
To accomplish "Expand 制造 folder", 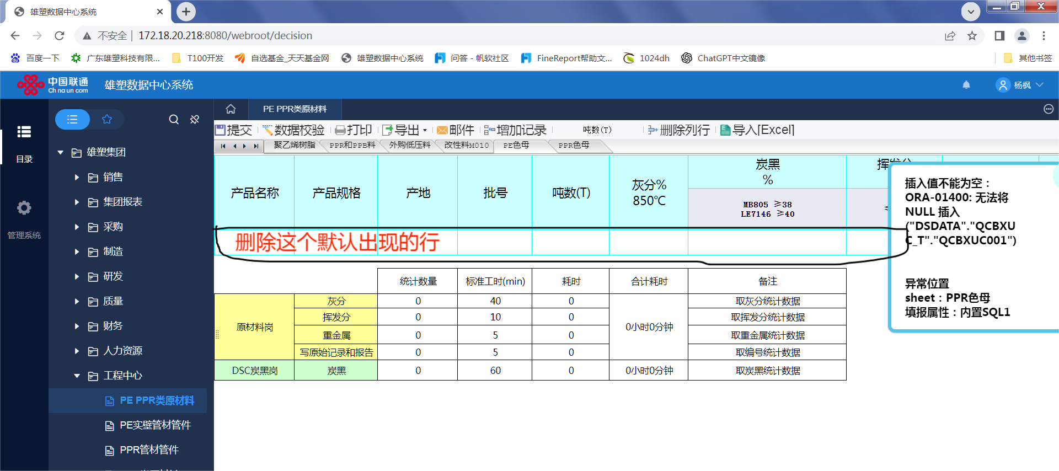I will pyautogui.click(x=77, y=251).
